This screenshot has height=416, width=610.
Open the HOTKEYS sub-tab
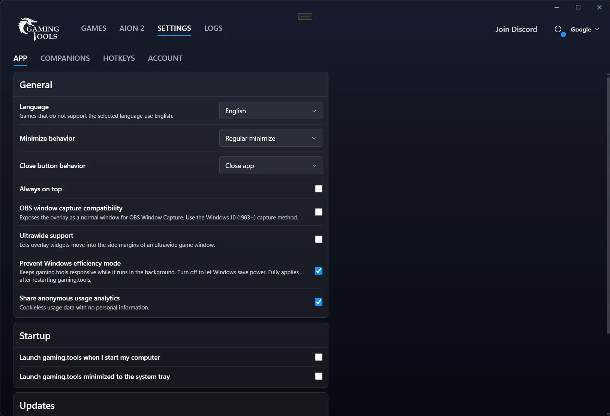[119, 58]
